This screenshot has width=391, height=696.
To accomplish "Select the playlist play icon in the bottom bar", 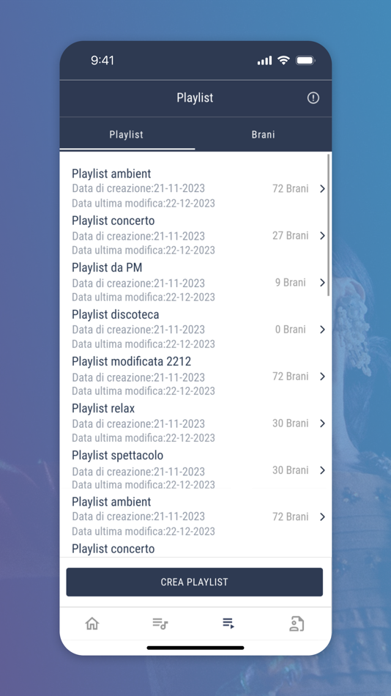I will (228, 623).
